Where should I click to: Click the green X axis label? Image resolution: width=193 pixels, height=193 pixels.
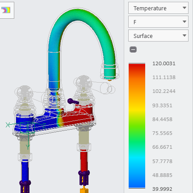click(x=8, y=125)
